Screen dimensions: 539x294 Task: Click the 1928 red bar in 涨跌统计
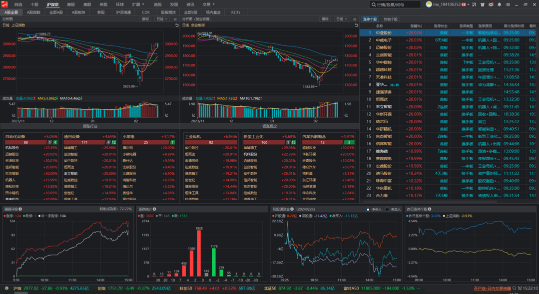click(199, 253)
